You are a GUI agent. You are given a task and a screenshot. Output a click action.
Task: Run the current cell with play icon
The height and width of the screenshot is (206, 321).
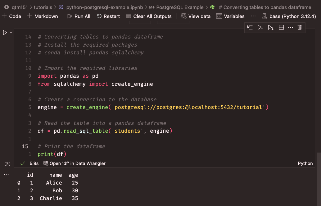click(x=5, y=33)
